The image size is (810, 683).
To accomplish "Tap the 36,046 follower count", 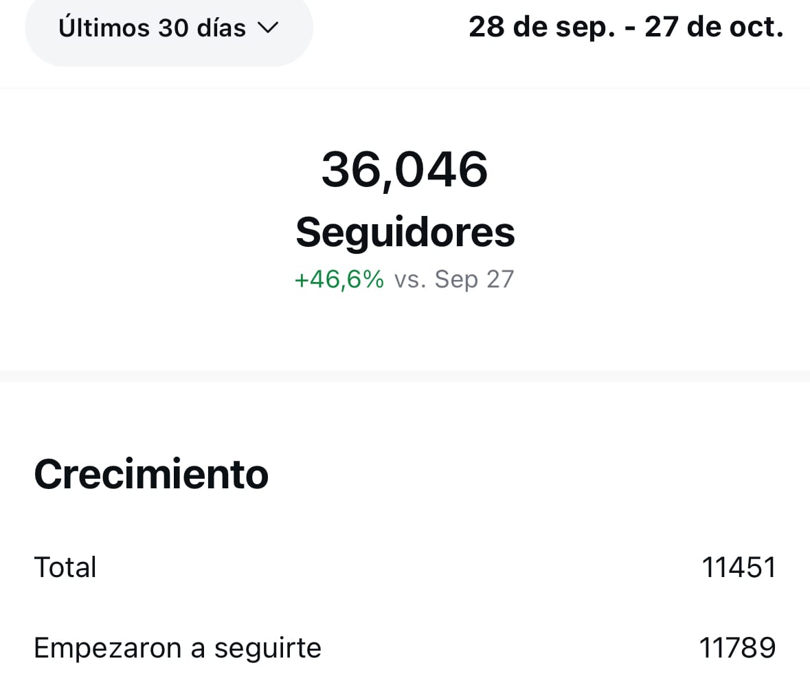I will coord(405,170).
